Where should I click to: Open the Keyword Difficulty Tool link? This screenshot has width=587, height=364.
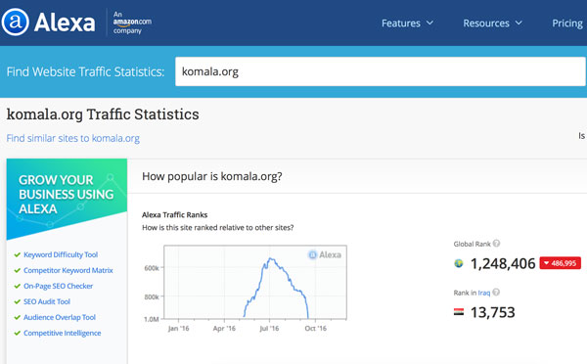61,254
